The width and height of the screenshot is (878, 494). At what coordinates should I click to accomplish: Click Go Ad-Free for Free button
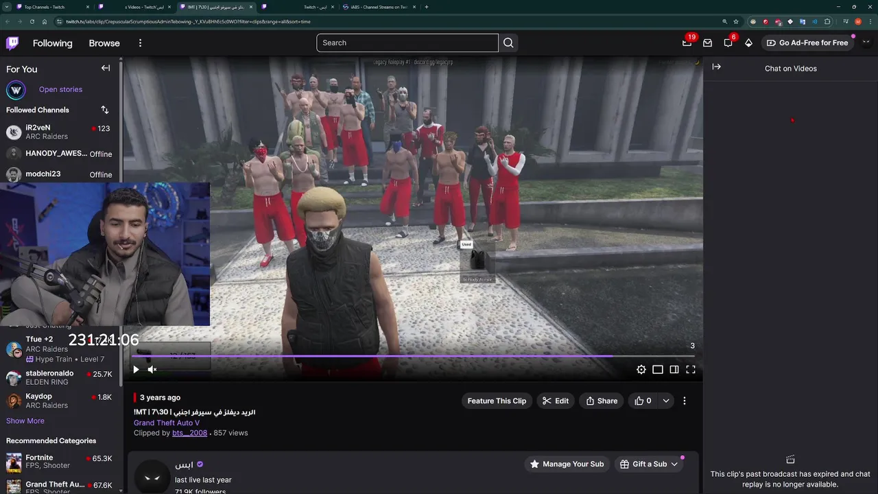click(807, 43)
